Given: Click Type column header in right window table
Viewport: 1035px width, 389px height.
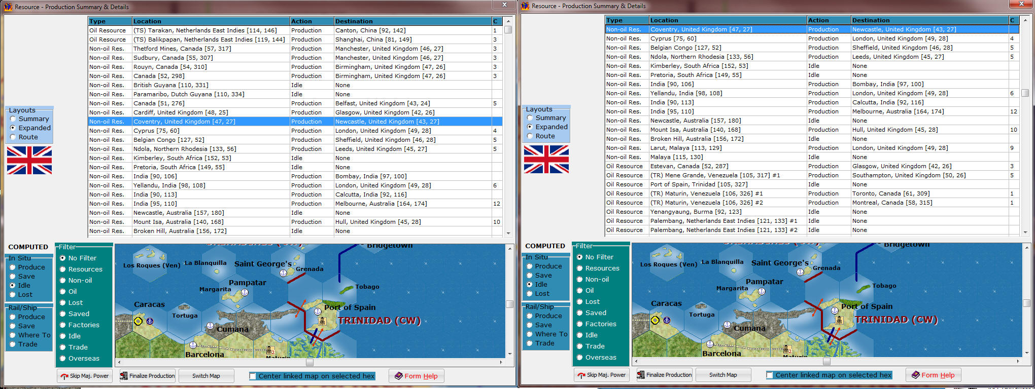Looking at the screenshot, I should pos(627,20).
